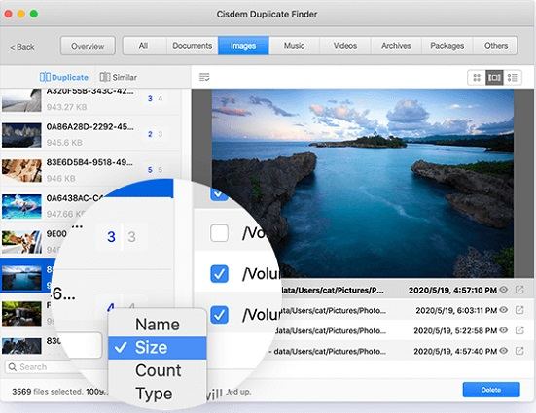The image size is (536, 413).
Task: Click the 943.27 KB size label
Action: click(x=67, y=107)
